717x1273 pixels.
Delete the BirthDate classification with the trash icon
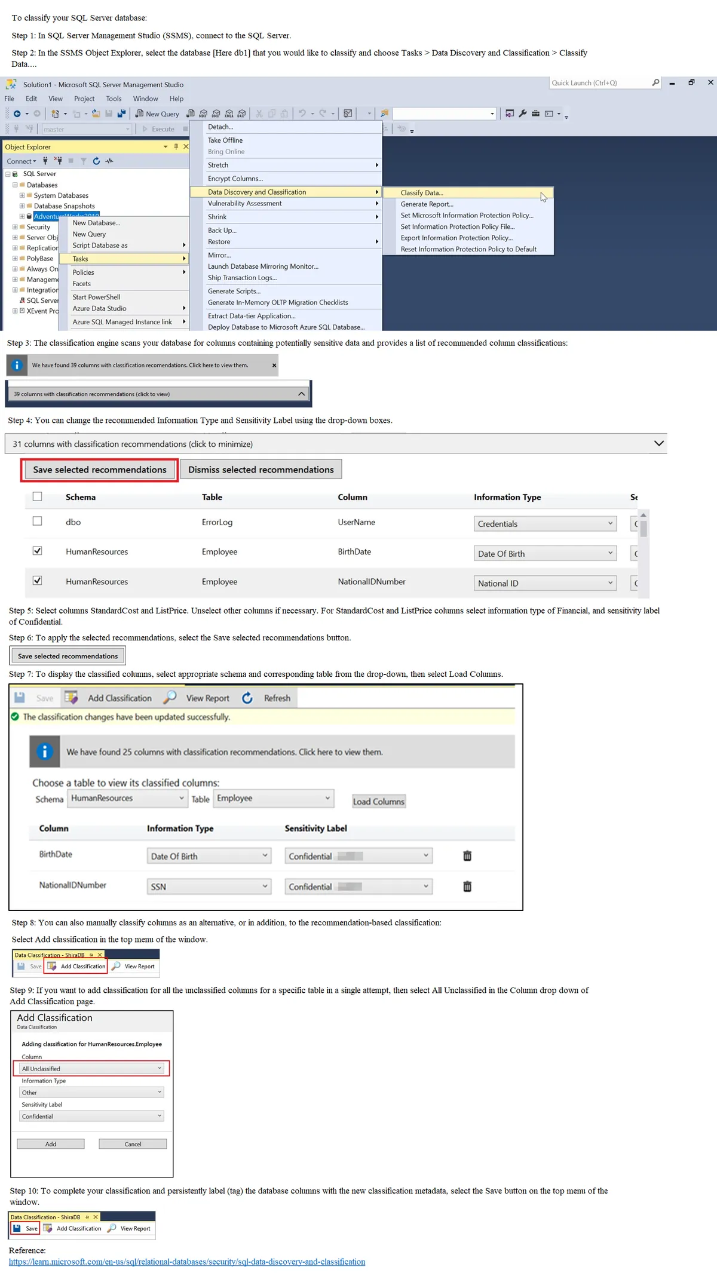click(x=467, y=856)
